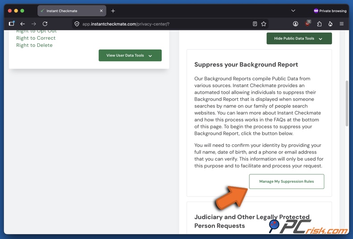Open the account profile icon
Viewport: 353px width, 239px height.
coord(296,24)
